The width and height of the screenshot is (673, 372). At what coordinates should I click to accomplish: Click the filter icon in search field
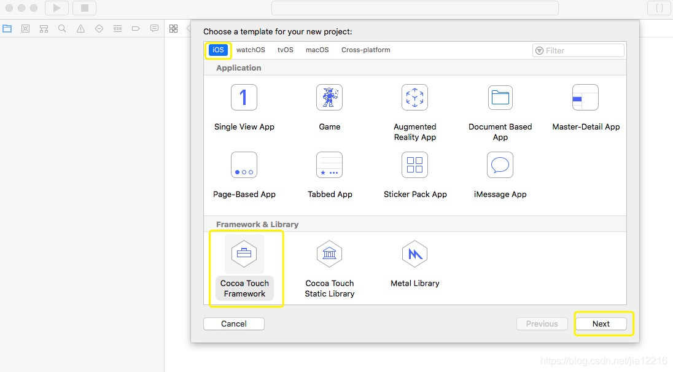tap(540, 50)
